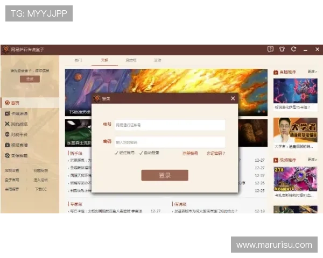Open the 注册帐号 register link

pos(190,153)
